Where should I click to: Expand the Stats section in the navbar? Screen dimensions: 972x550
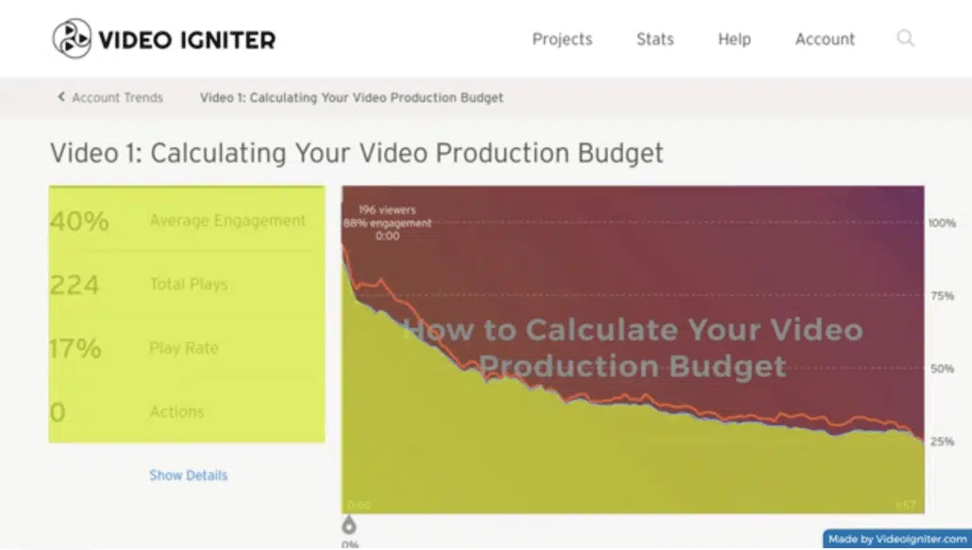point(654,39)
